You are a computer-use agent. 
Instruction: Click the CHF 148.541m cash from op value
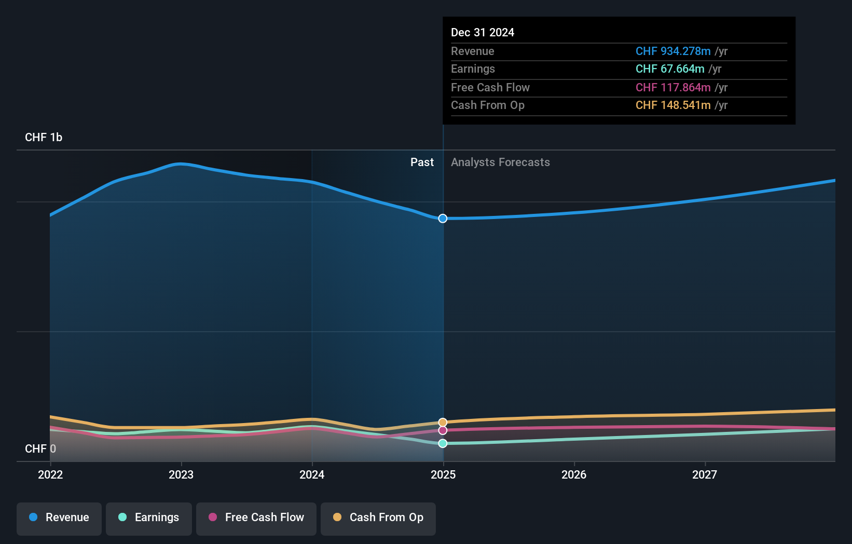click(x=673, y=105)
